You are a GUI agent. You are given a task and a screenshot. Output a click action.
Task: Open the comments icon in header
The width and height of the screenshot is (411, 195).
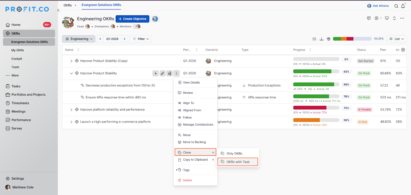coord(369,18)
